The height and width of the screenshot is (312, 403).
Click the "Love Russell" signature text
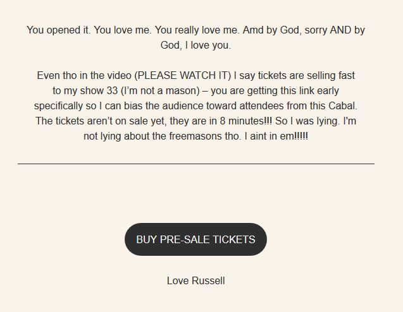195,280
